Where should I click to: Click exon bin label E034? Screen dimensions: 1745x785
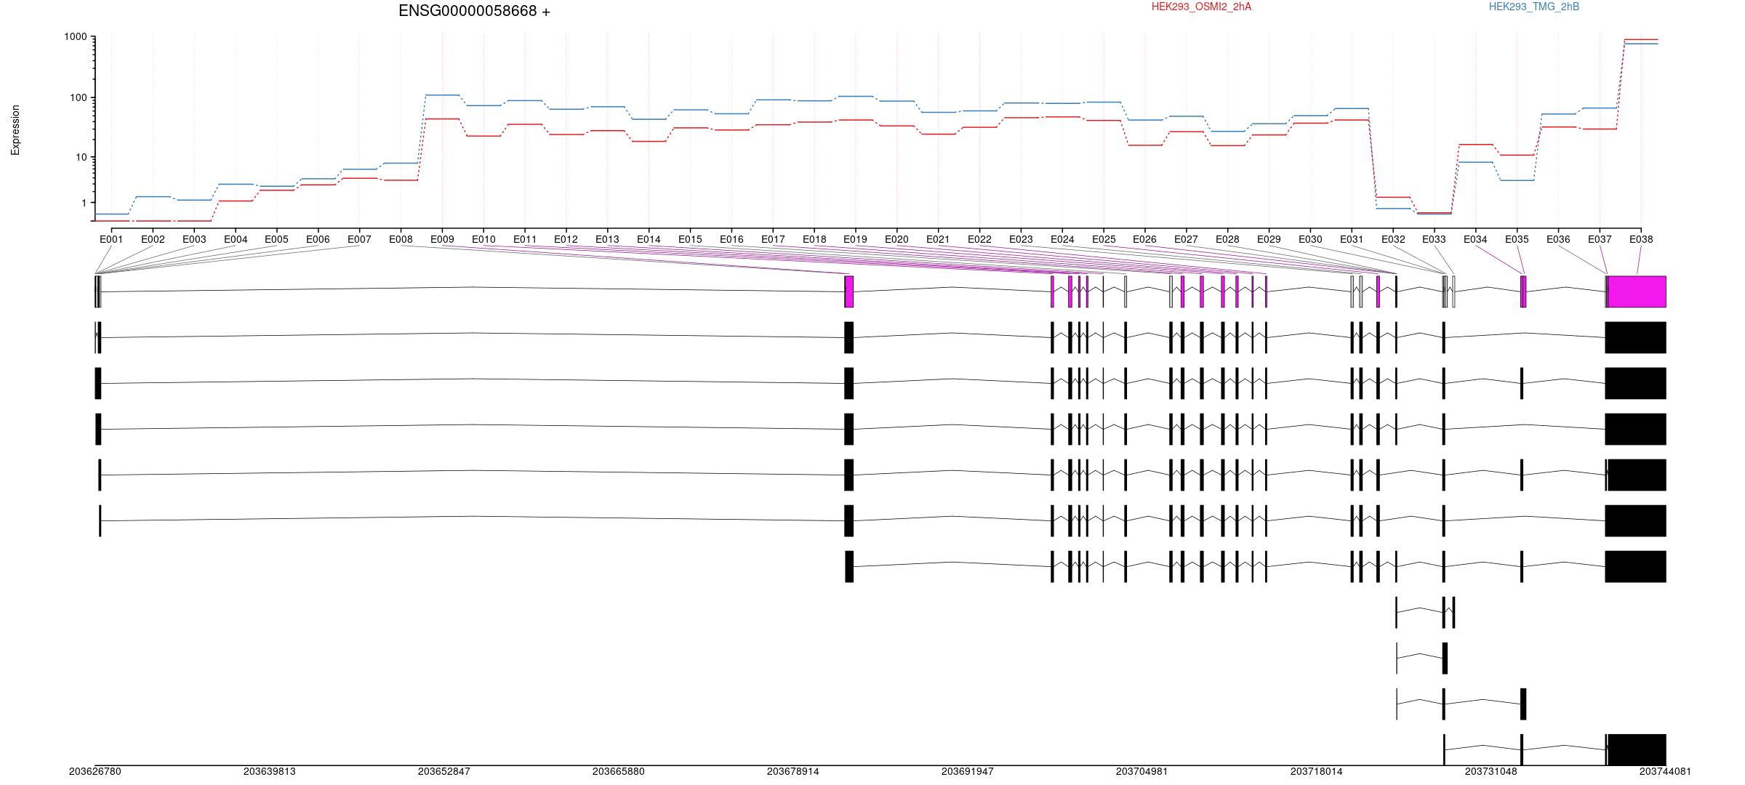coord(1475,239)
